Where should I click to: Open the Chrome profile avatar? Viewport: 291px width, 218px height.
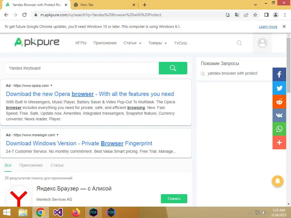click(276, 15)
